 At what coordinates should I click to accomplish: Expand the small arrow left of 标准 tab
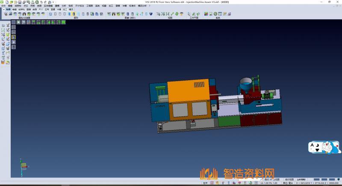pyautogui.click(x=3, y=9)
